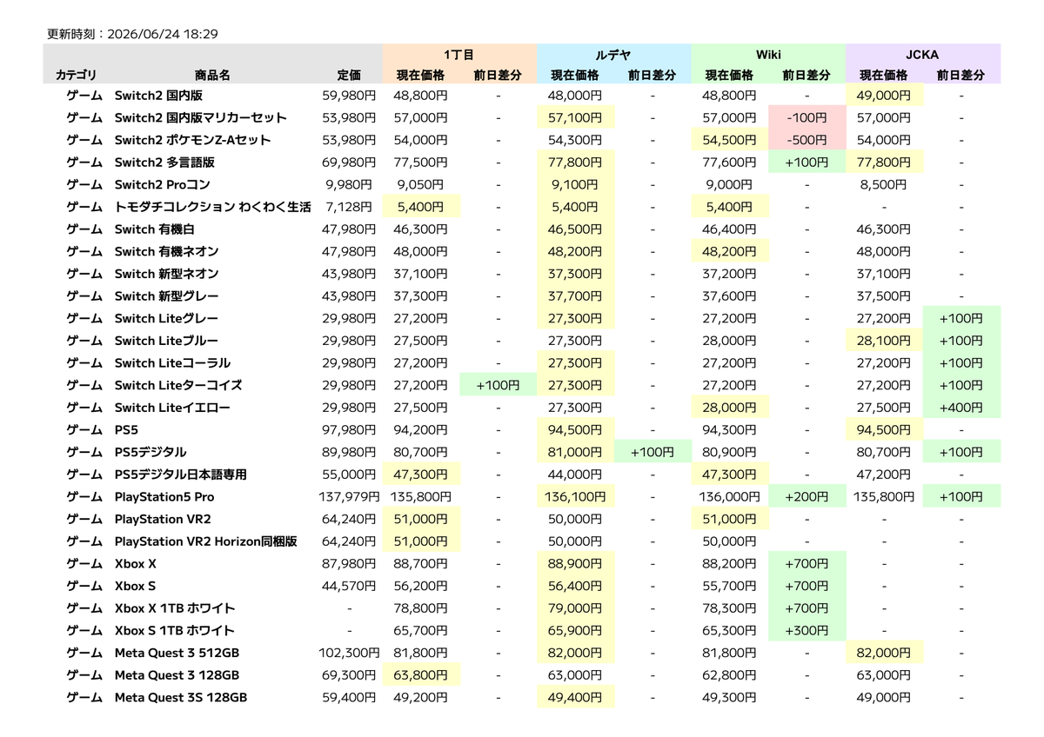Select the 102,300円 list price cell
The width and height of the screenshot is (1044, 737).
[x=349, y=653]
